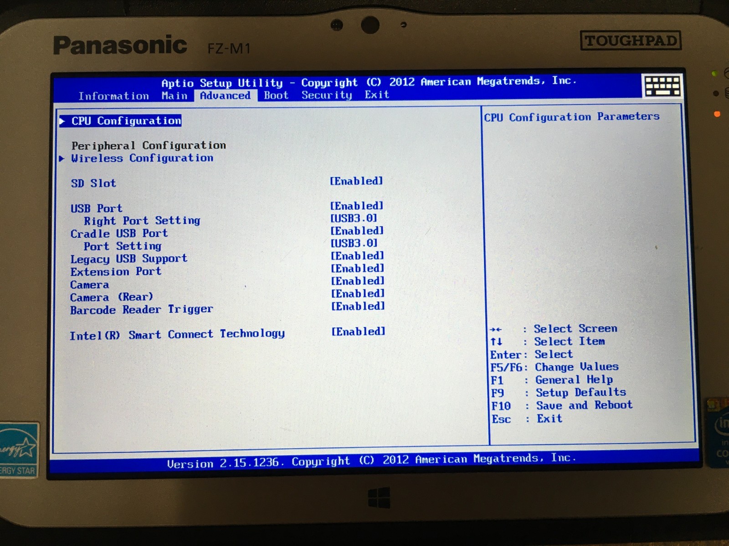Expand the Wireless Configuration arrow
This screenshot has width=729, height=546.
62,158
